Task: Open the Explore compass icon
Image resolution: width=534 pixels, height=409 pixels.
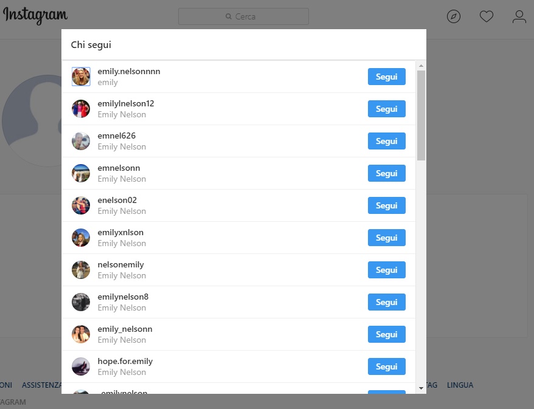Action: point(454,16)
